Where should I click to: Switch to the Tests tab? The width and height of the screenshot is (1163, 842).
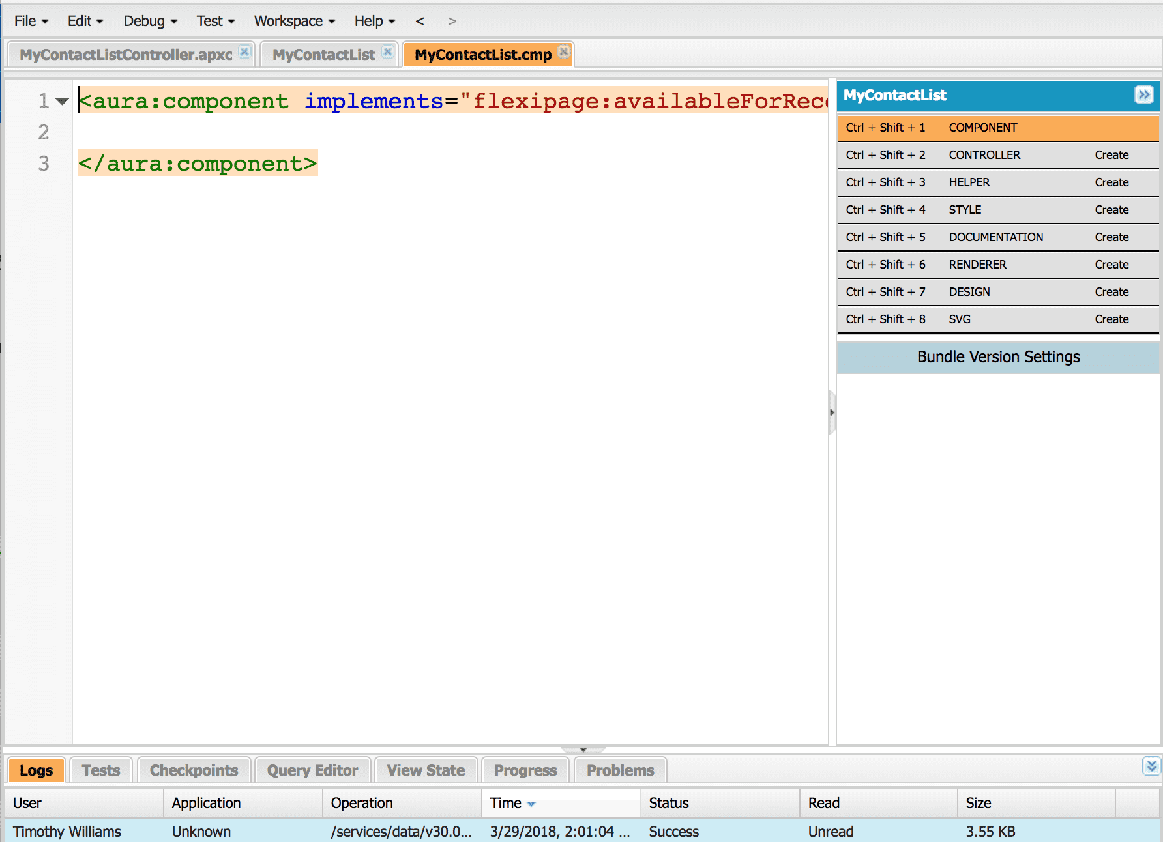(x=101, y=770)
